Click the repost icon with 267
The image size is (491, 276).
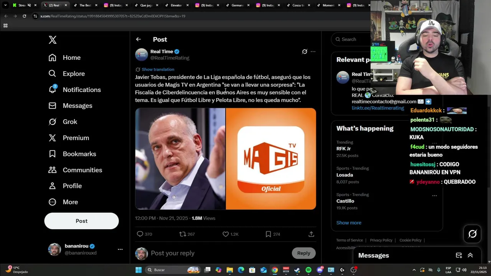tap(183, 234)
